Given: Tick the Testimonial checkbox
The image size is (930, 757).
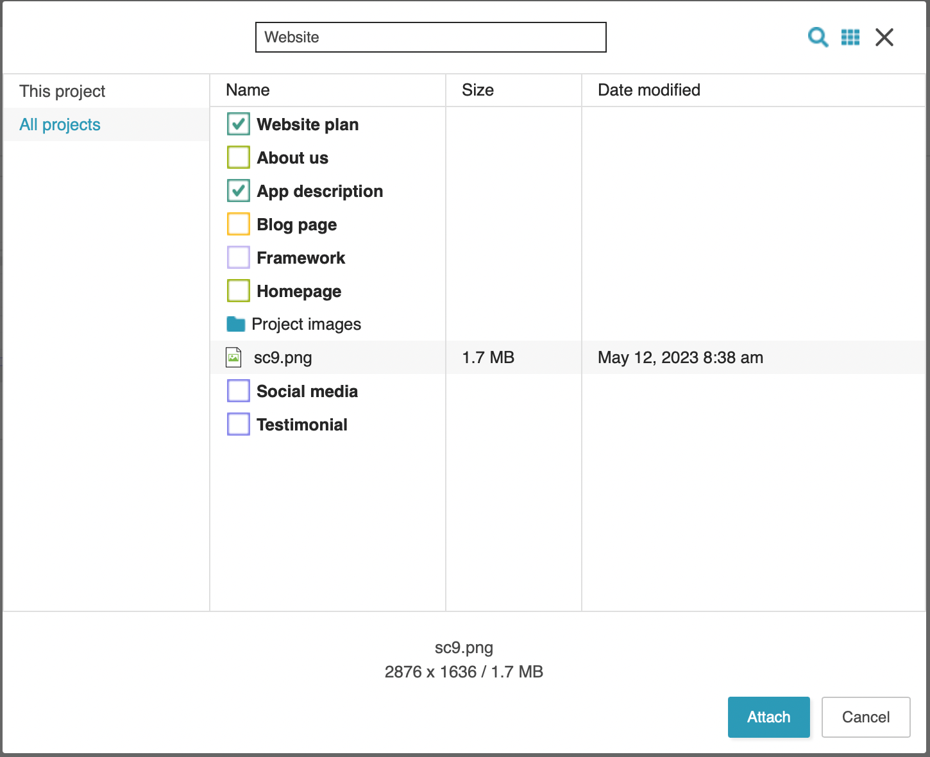Looking at the screenshot, I should click(x=239, y=425).
